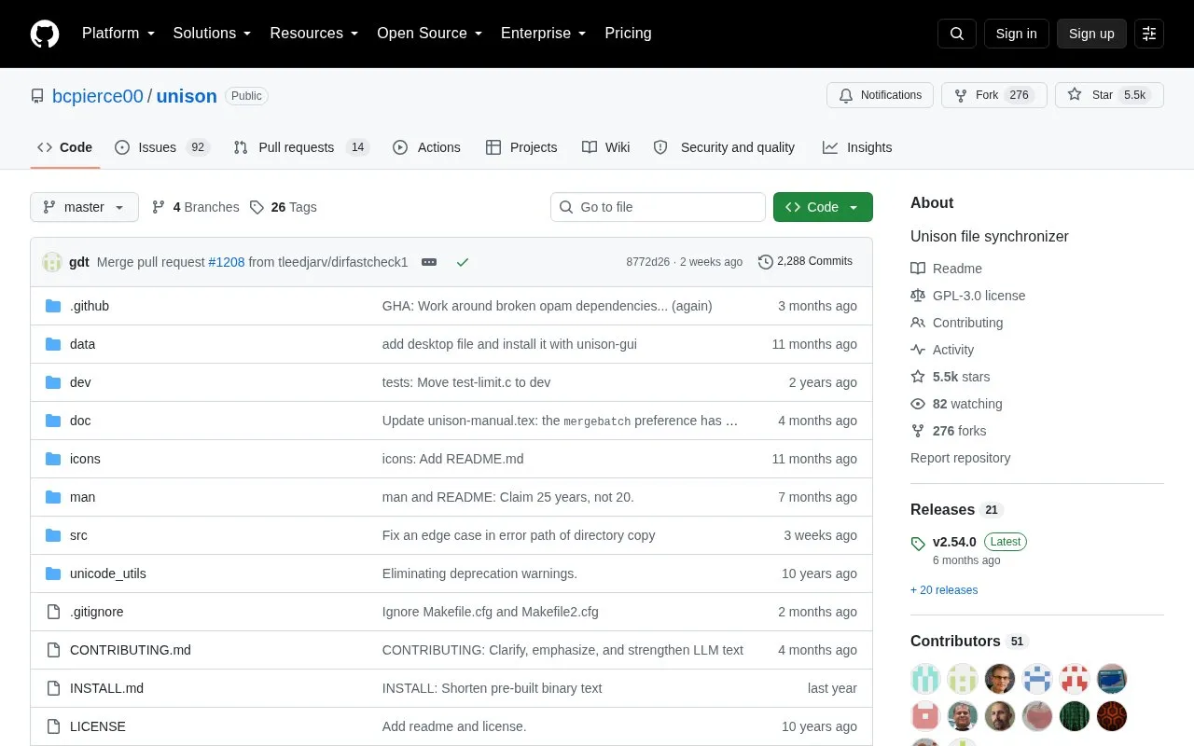The width and height of the screenshot is (1194, 746).
Task: Expand the commit message ellipsis icon
Action: pos(429,262)
